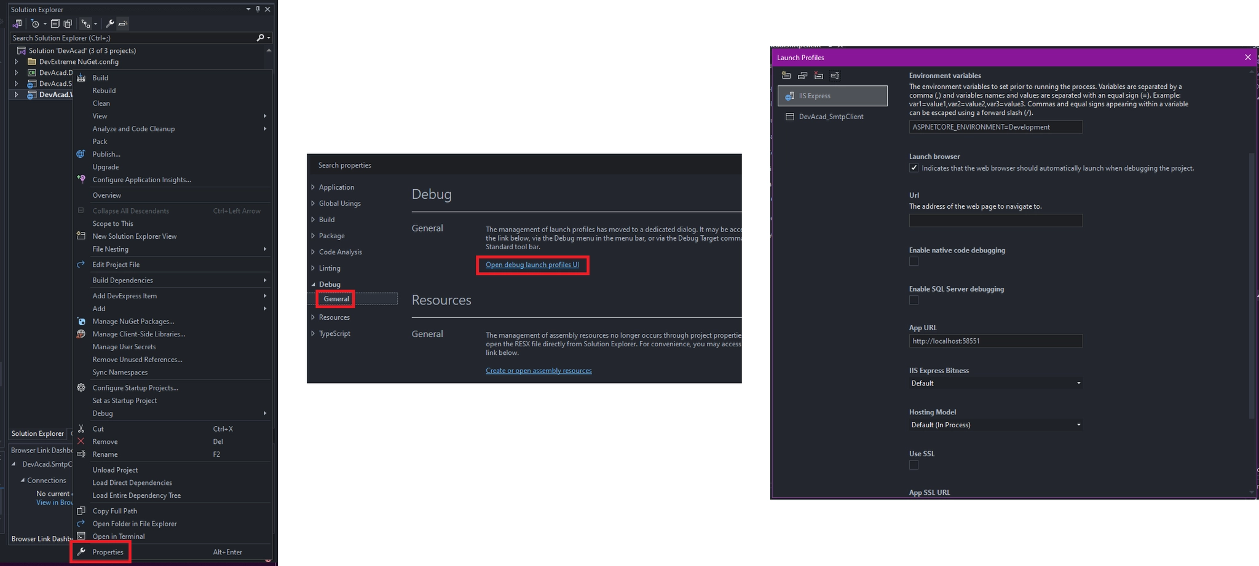The image size is (1259, 566).
Task: Rename the profile using the rename icon
Action: [835, 76]
